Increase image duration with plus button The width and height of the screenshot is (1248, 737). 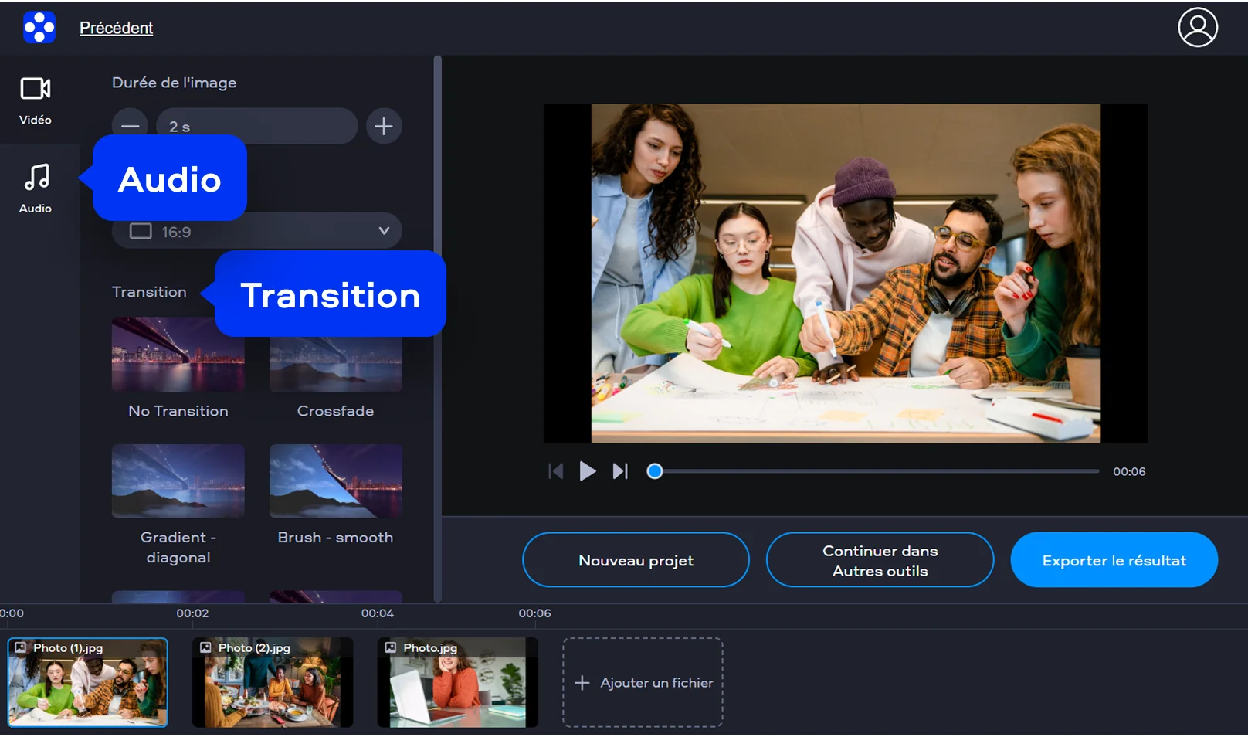click(384, 126)
